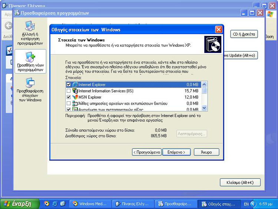The height and width of the screenshot is (209, 278).
Task: Maximize the Προσθαφαίρεση προγραμμάτων window
Action: coord(252,13)
